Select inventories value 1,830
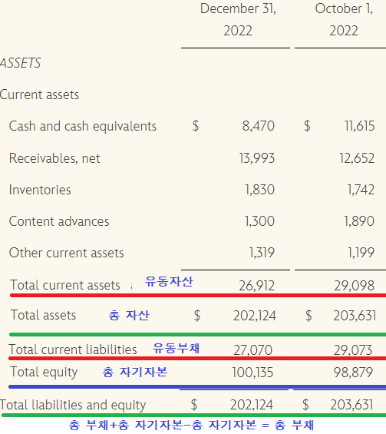Screen dimensions: 386x434 click(259, 190)
